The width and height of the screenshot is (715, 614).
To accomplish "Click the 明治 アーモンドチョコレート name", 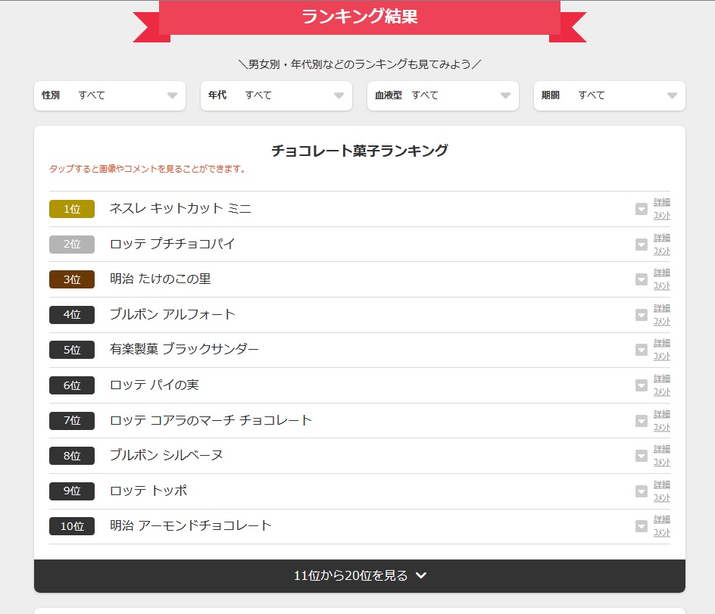I will 191,526.
